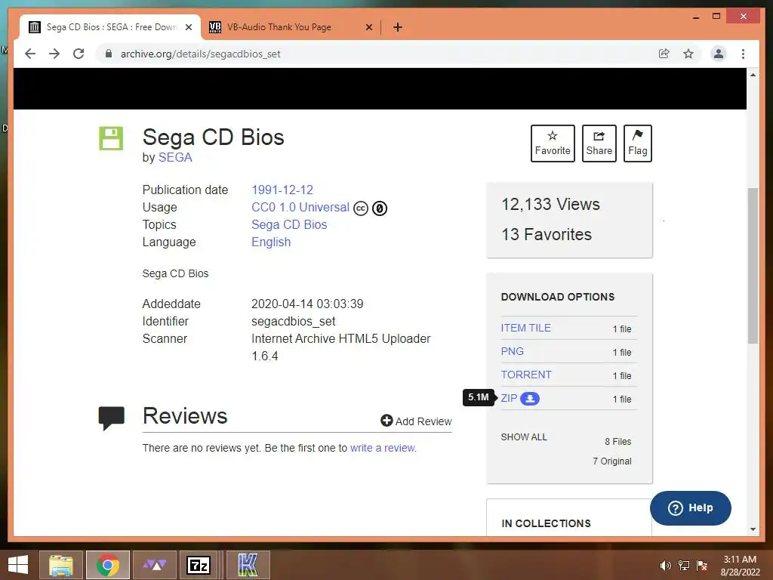Close the Sega CD Bios tab
773x580 pixels.
tap(188, 27)
